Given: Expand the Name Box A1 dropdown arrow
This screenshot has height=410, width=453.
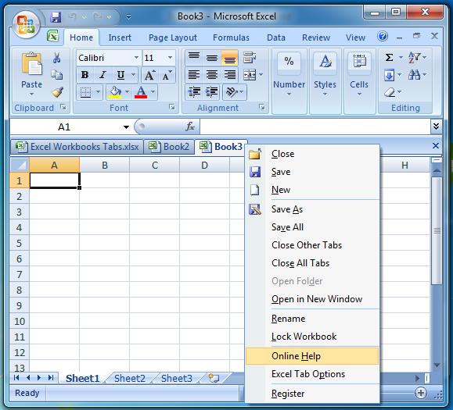Looking at the screenshot, I should [x=126, y=127].
